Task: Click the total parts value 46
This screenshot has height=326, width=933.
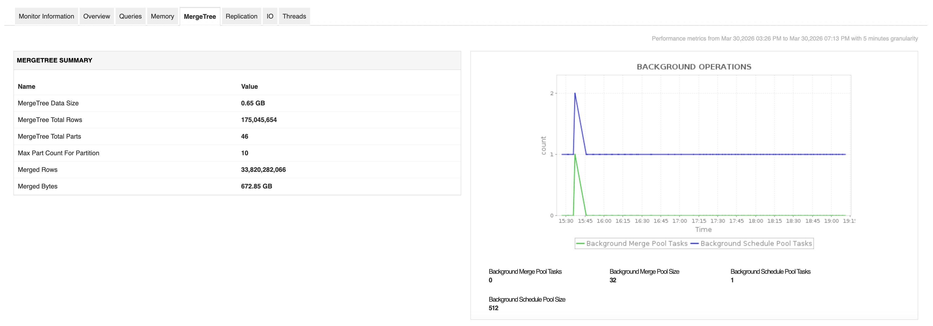Action: (245, 136)
